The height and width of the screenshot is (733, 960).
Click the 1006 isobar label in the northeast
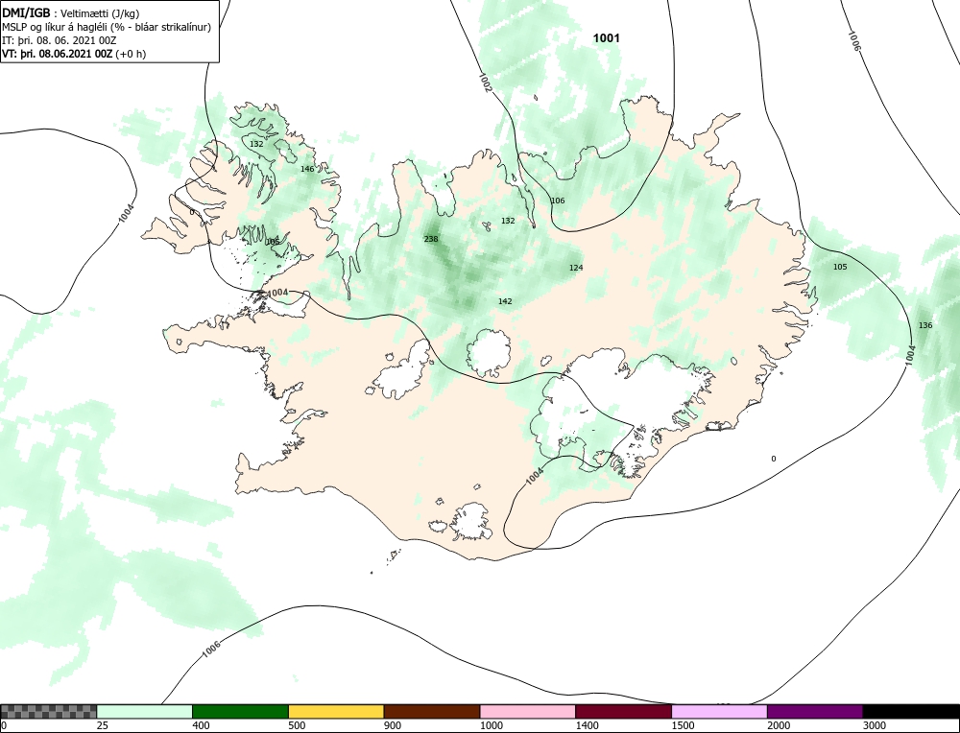[x=854, y=40]
